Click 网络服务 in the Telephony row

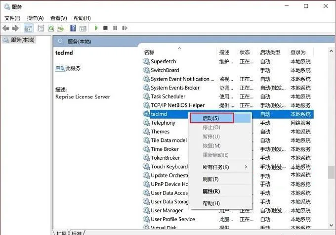pyautogui.click(x=300, y=123)
